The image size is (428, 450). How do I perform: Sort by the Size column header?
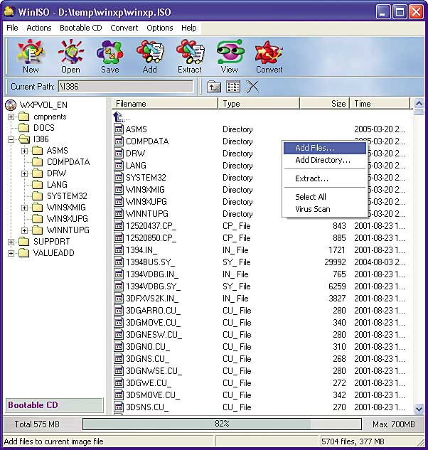tap(324, 104)
